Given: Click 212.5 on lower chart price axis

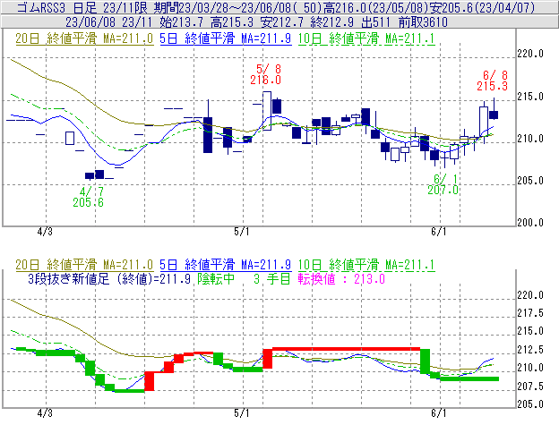Looking at the screenshot, I should coord(530,350).
